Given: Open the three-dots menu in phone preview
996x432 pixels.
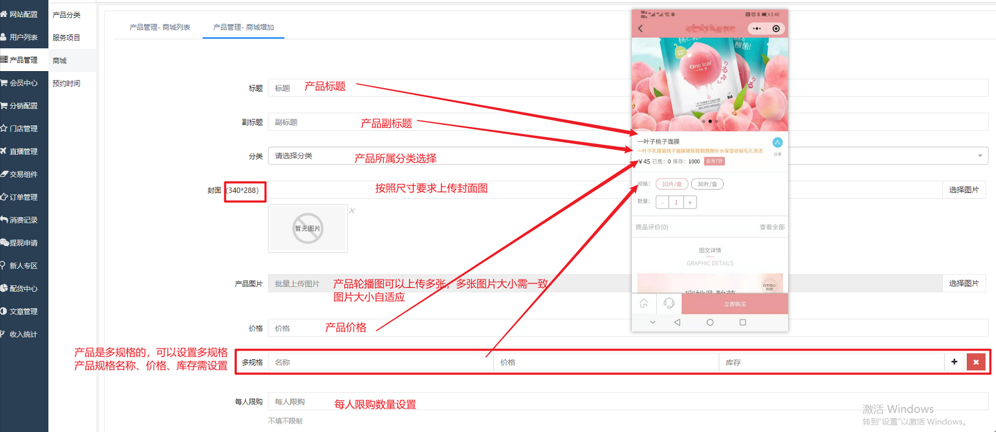Looking at the screenshot, I should [x=757, y=28].
